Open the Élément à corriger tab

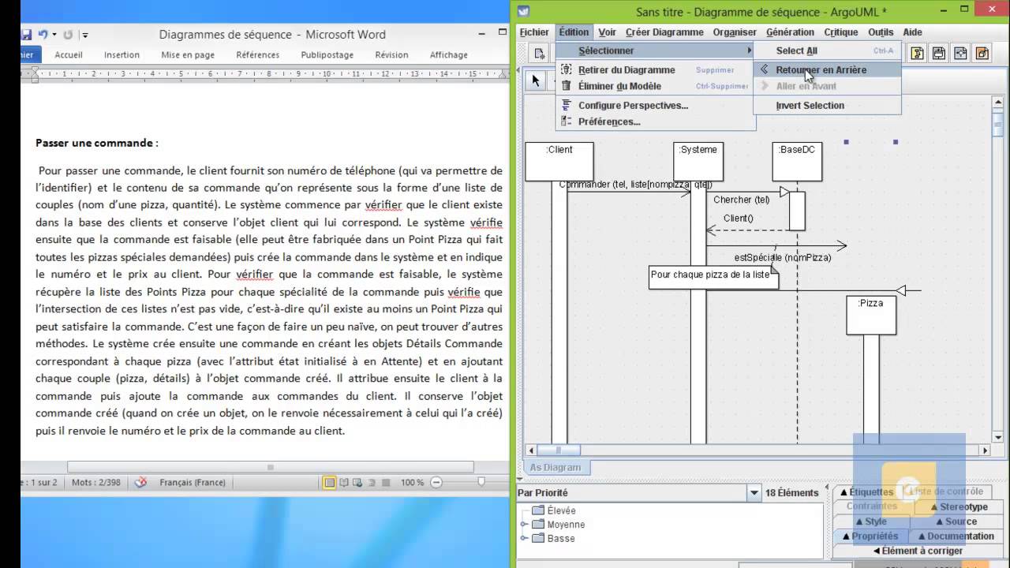pos(918,551)
